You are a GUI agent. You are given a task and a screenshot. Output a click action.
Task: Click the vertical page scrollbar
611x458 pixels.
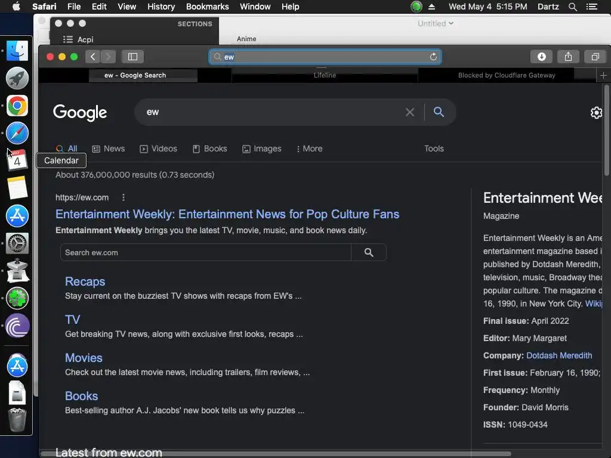tap(607, 131)
